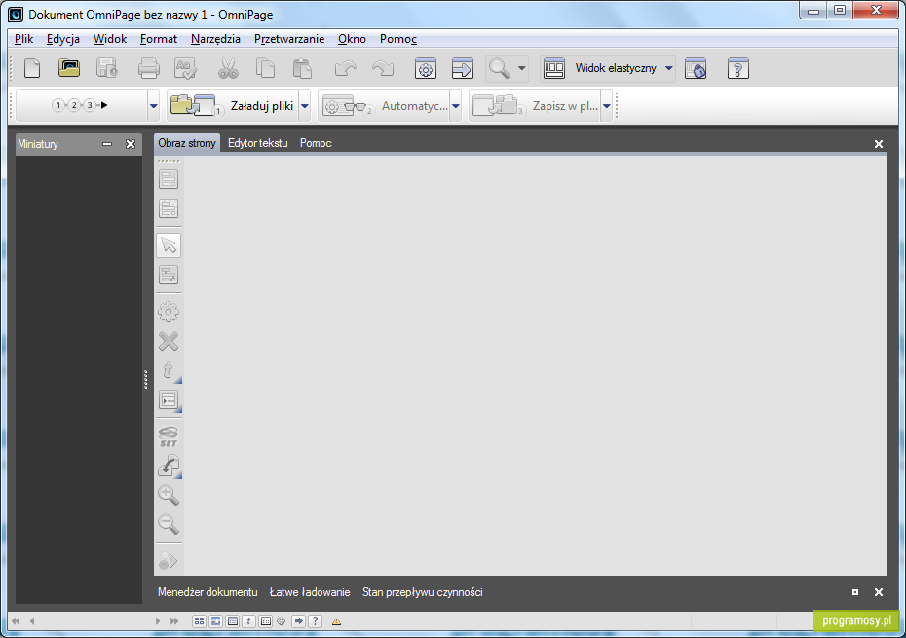Open the Menedżer dokumentu tab
906x638 pixels.
(x=208, y=592)
